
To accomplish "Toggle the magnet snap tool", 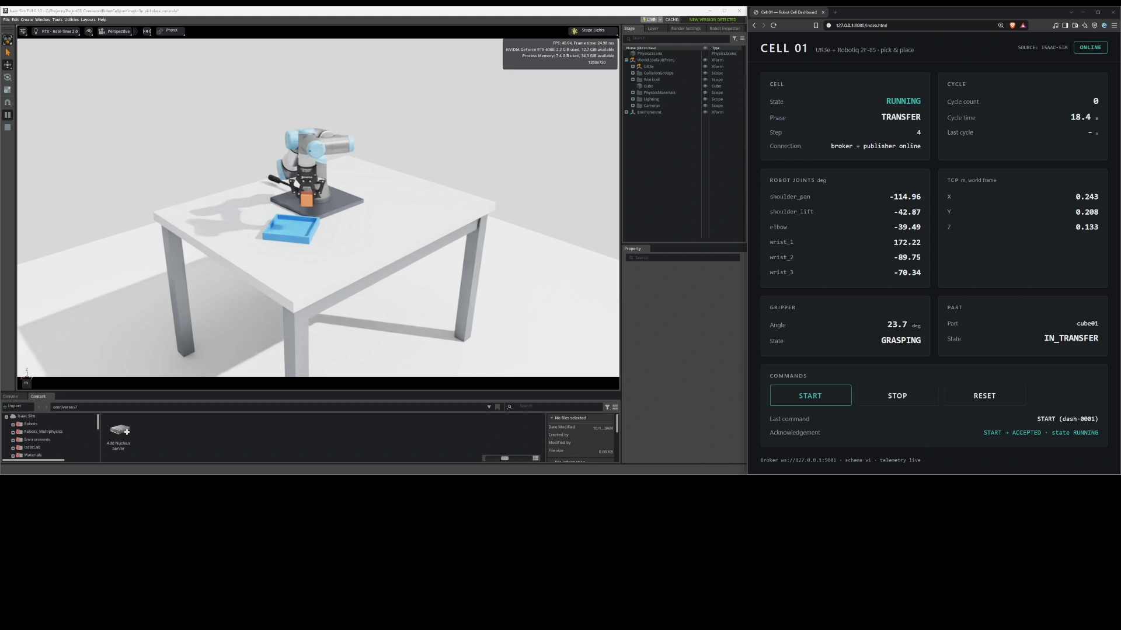I will coord(8,102).
